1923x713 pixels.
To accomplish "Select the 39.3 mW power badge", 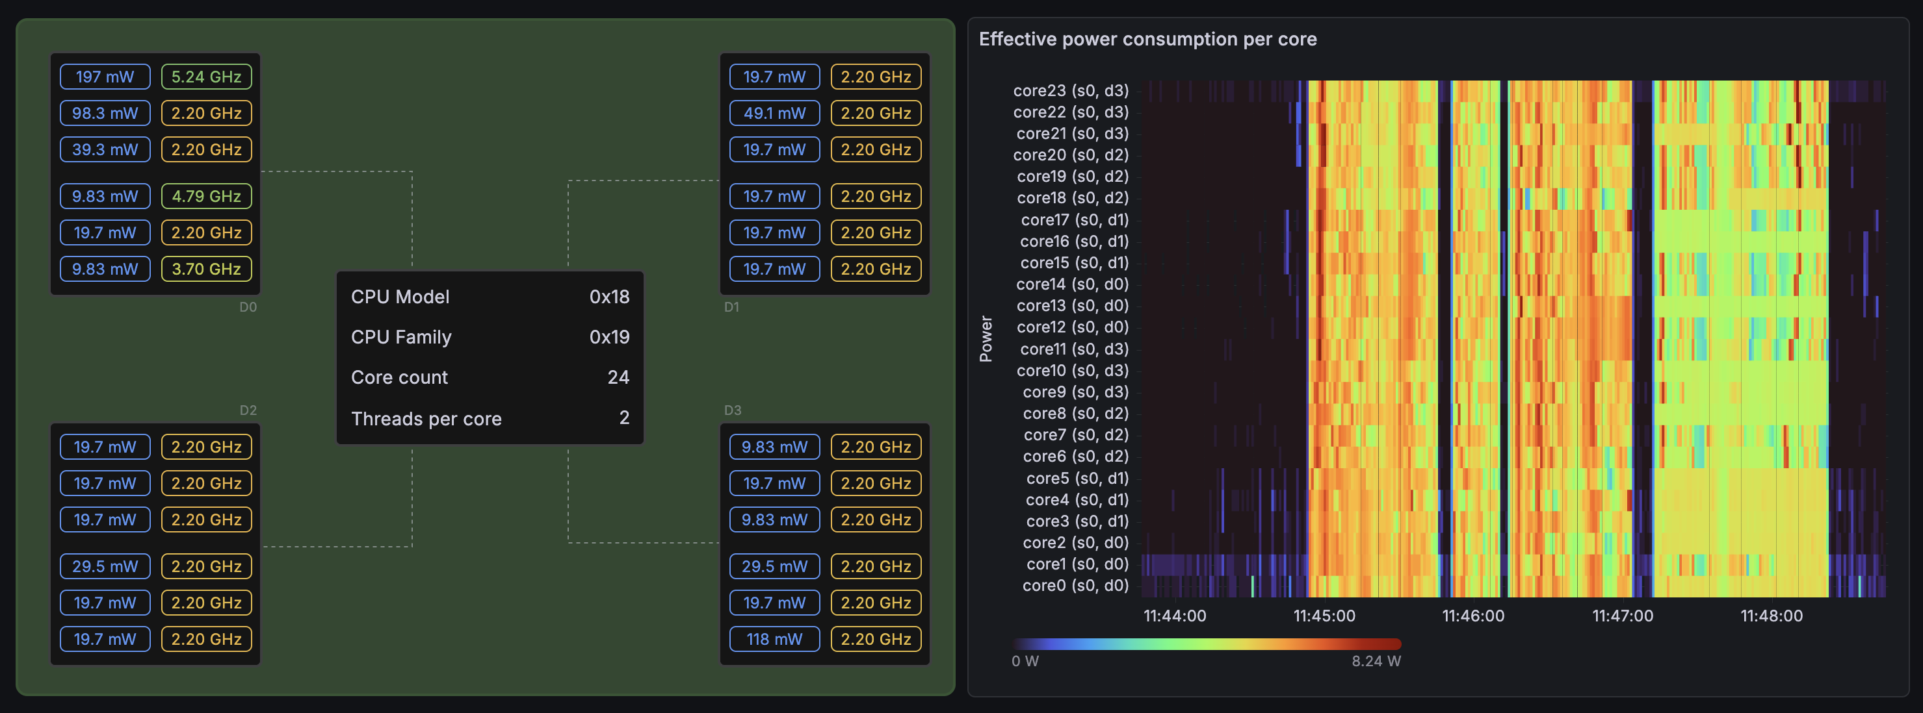I will point(105,149).
